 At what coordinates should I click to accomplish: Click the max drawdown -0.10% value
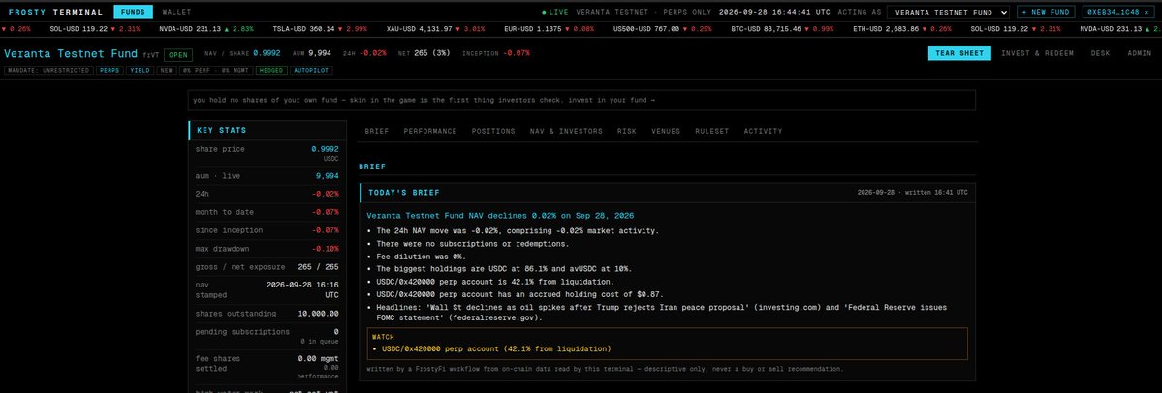click(x=326, y=248)
